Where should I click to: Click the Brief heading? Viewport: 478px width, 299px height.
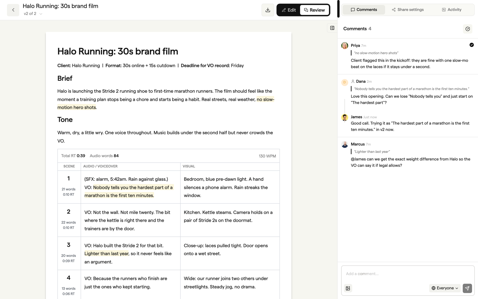[65, 78]
